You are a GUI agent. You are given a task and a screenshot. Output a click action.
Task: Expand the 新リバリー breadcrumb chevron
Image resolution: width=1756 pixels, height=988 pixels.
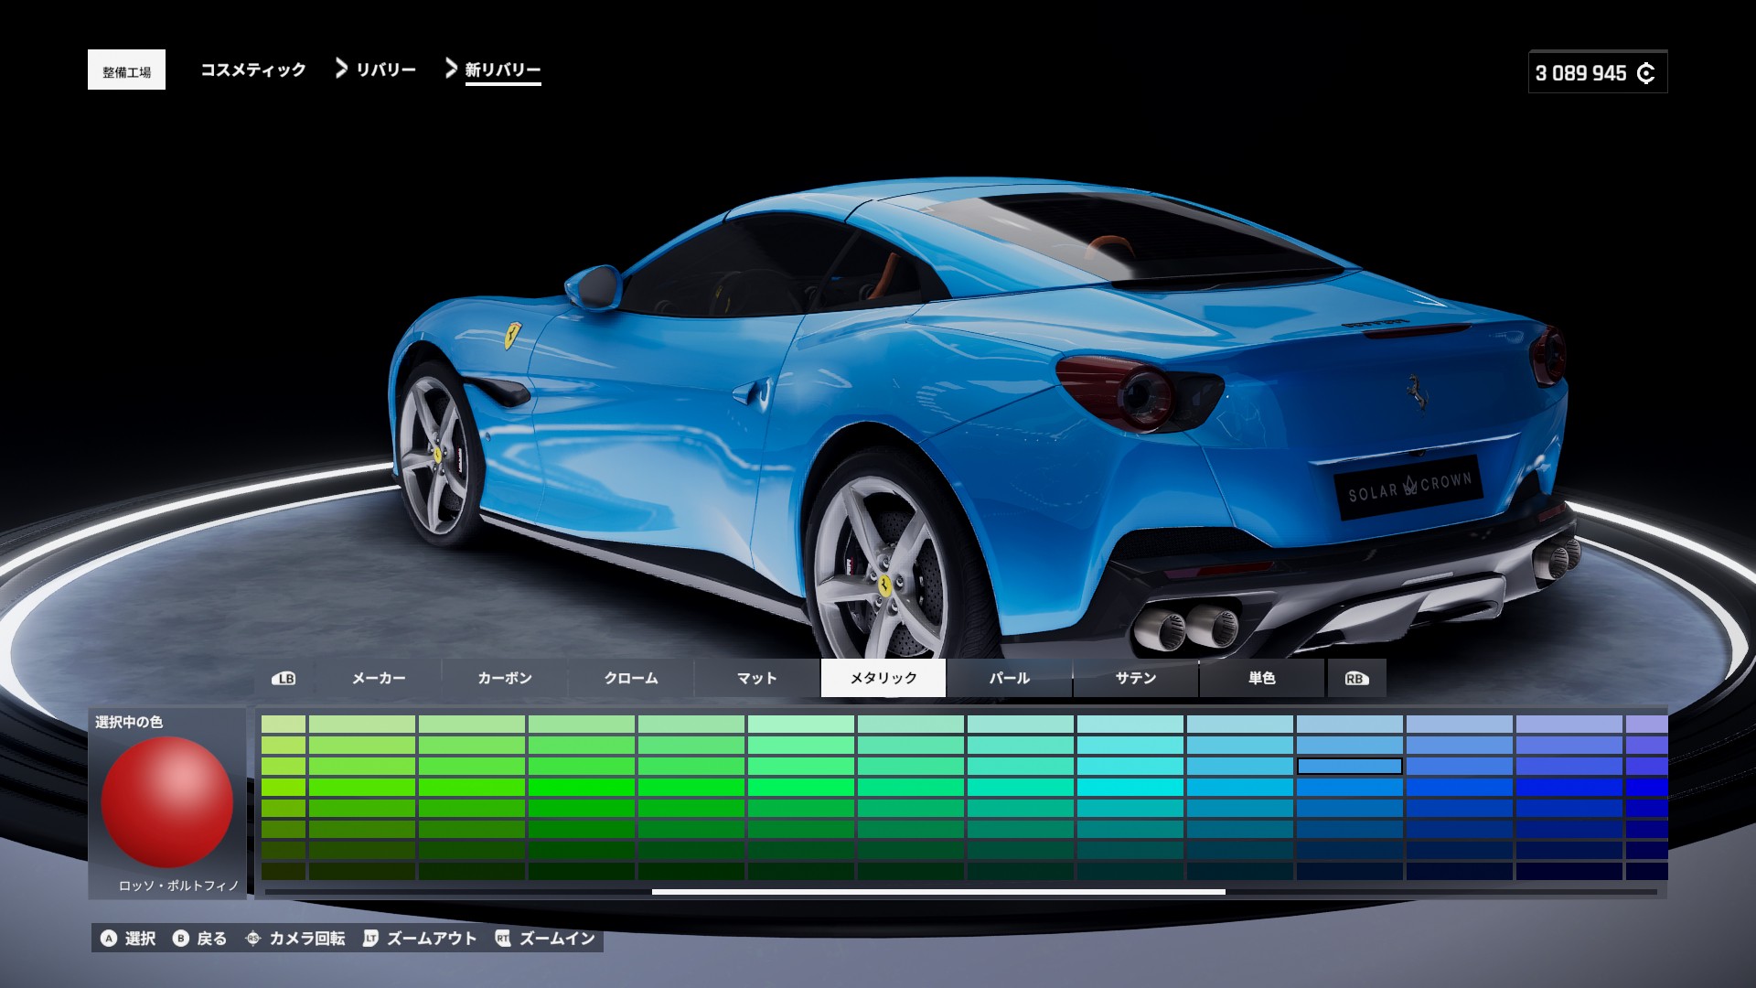coord(451,69)
